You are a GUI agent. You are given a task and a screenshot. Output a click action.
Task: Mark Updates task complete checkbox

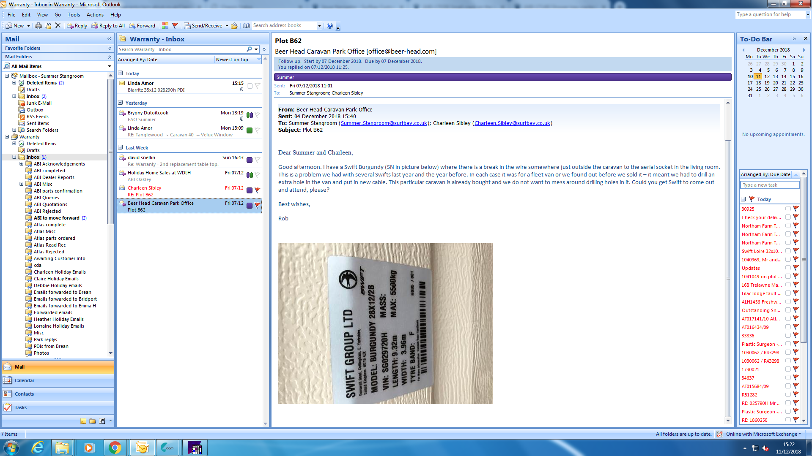click(788, 268)
